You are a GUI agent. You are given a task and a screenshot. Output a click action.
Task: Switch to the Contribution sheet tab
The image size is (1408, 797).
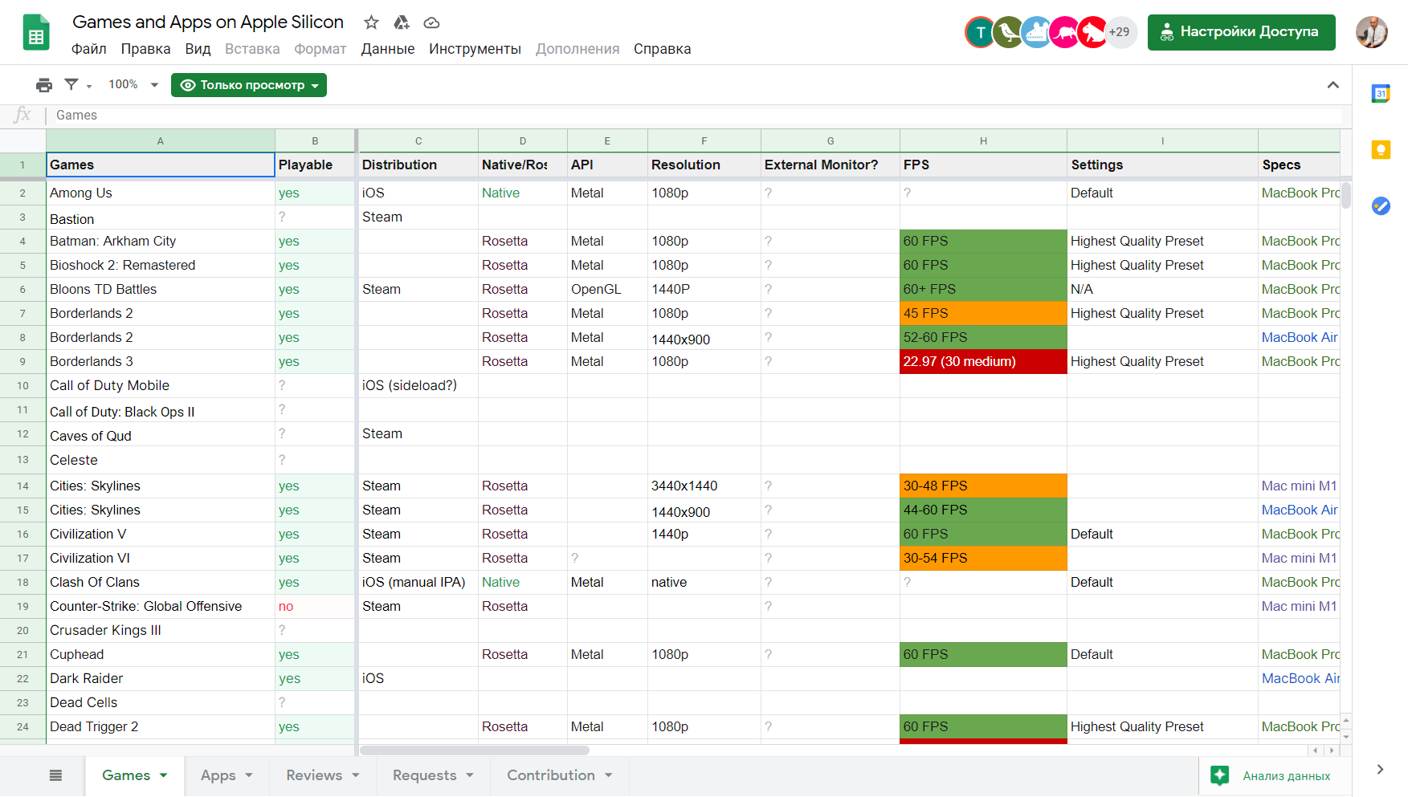(551, 775)
